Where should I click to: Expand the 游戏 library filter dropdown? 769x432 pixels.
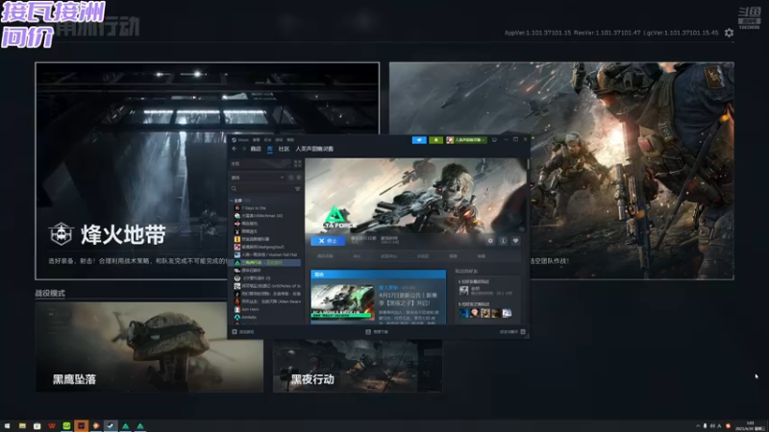258,178
